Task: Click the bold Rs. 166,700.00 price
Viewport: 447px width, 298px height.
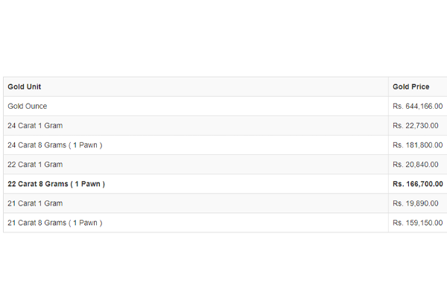Action: [418, 184]
